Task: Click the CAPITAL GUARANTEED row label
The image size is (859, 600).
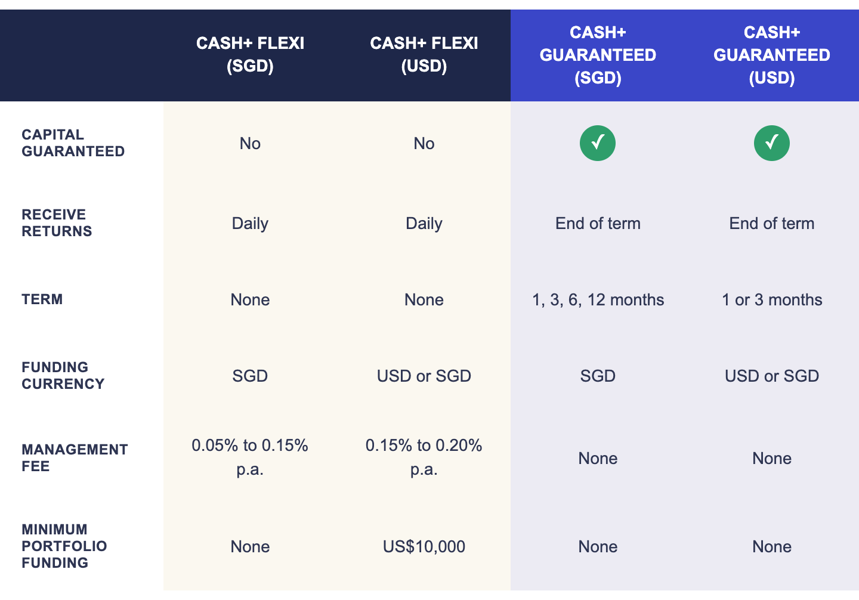Action: pos(73,143)
